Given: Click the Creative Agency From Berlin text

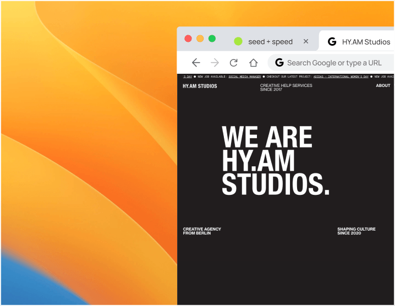Looking at the screenshot, I should 202,231.
